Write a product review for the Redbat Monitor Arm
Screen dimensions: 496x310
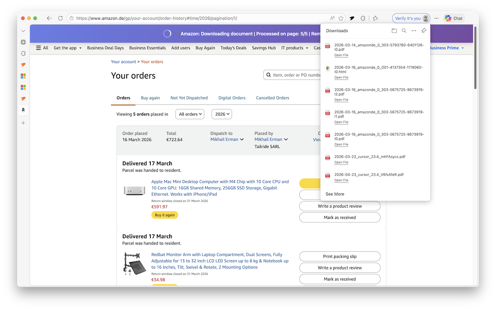point(340,268)
